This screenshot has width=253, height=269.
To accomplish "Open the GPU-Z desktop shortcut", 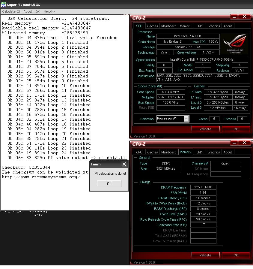I will (x=38, y=213).
